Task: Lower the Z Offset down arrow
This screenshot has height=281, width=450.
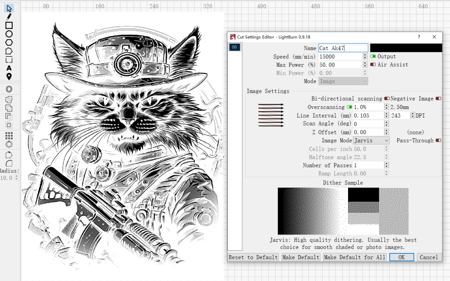Action: click(386, 134)
